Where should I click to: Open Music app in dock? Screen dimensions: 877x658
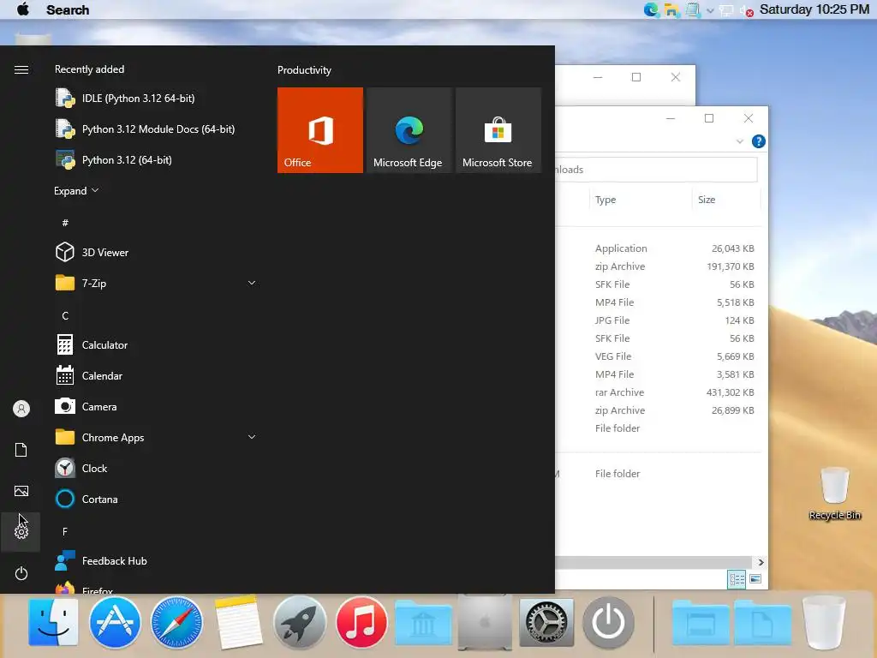coord(361,622)
